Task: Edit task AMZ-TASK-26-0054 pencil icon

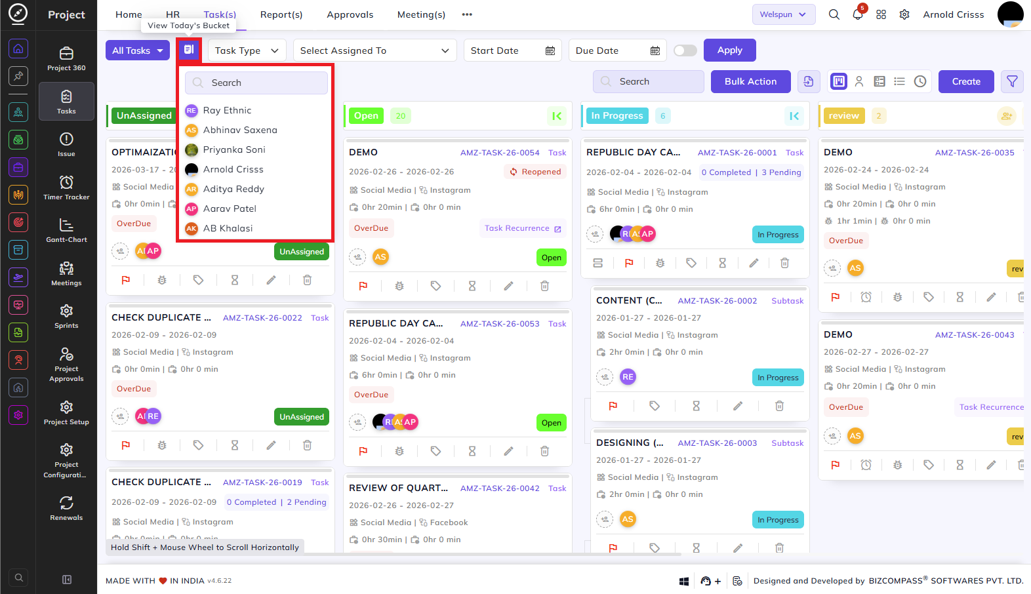Action: (508, 286)
